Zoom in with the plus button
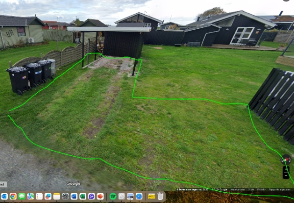This screenshot has width=294, height=203. pyautogui.click(x=286, y=169)
